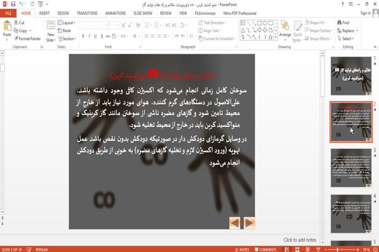This screenshot has height=252, width=379.
Task: Switch to the TRANSITIONS tab
Action: click(87, 13)
